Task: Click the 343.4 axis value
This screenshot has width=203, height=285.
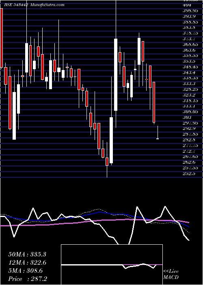Action: coord(189,72)
